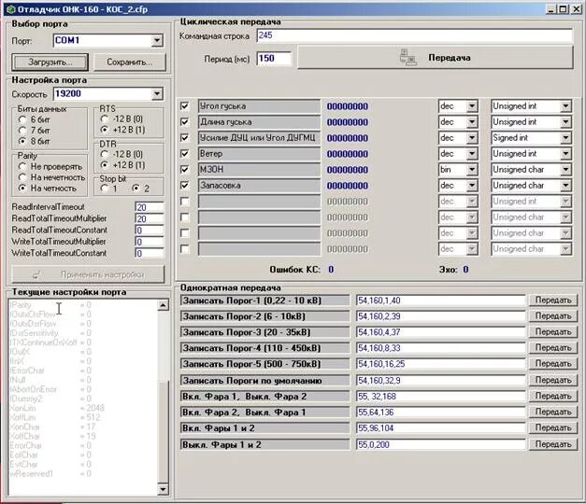Click the WriteTotalTimeoutConstant value field
Screen dimensions: 586x504
(150, 253)
